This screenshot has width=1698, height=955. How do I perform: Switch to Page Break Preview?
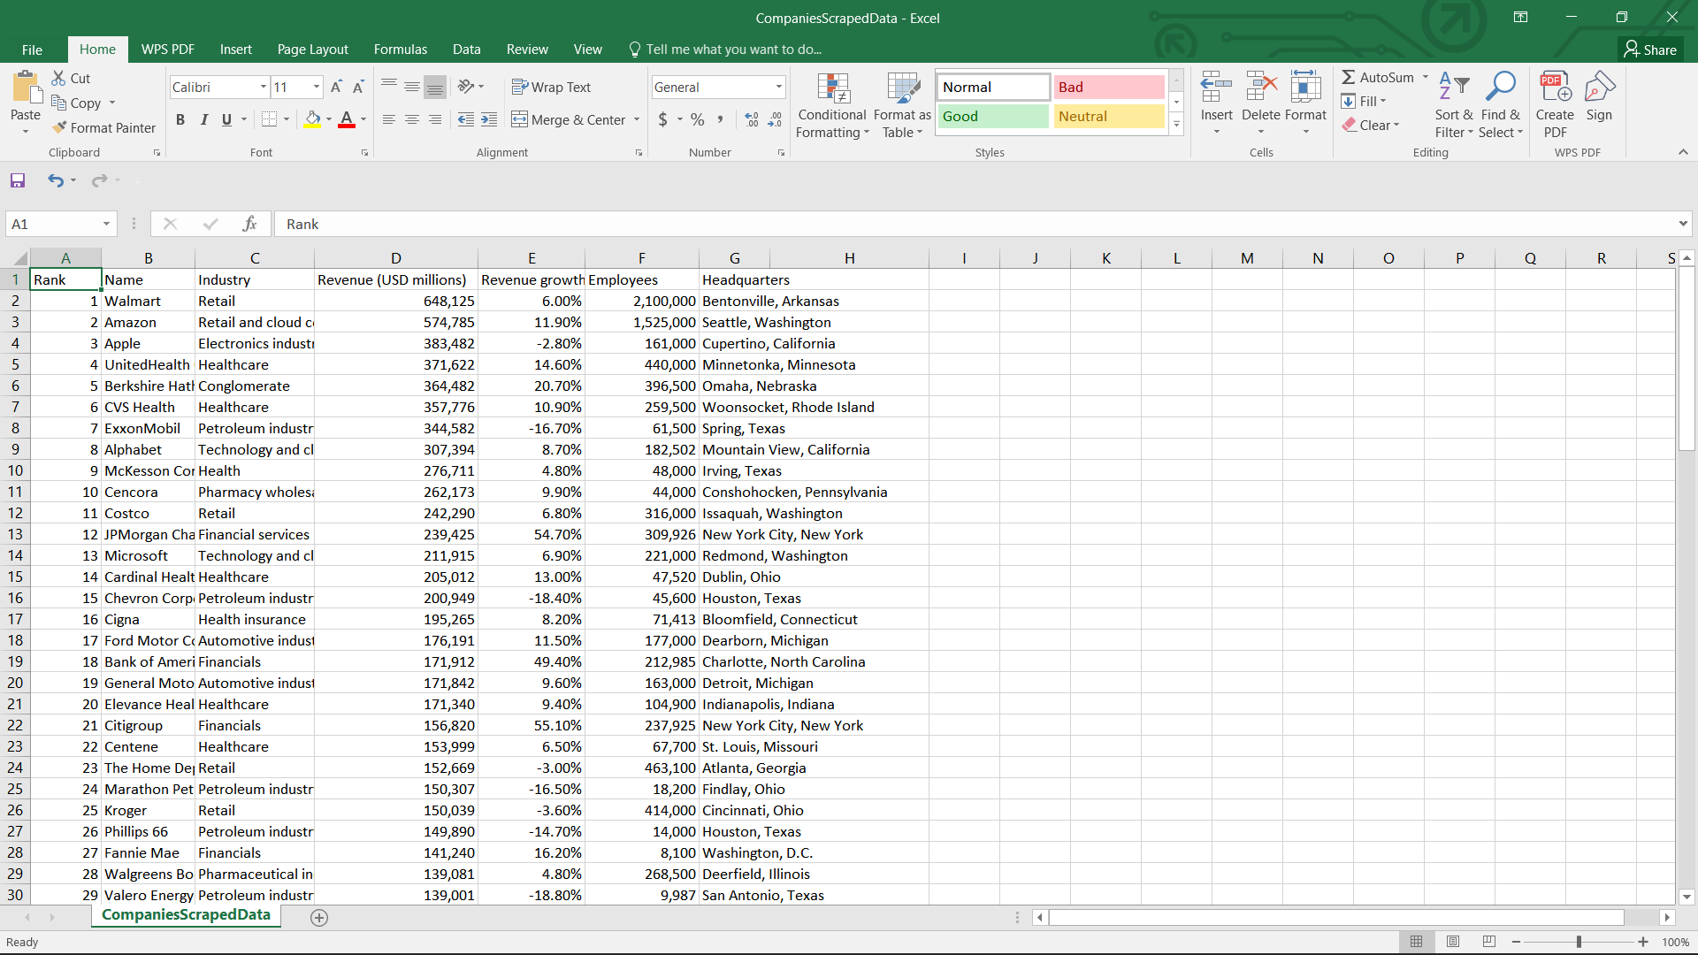tap(1489, 942)
